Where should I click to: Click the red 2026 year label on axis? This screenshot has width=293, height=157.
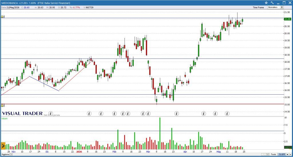(x=79, y=152)
